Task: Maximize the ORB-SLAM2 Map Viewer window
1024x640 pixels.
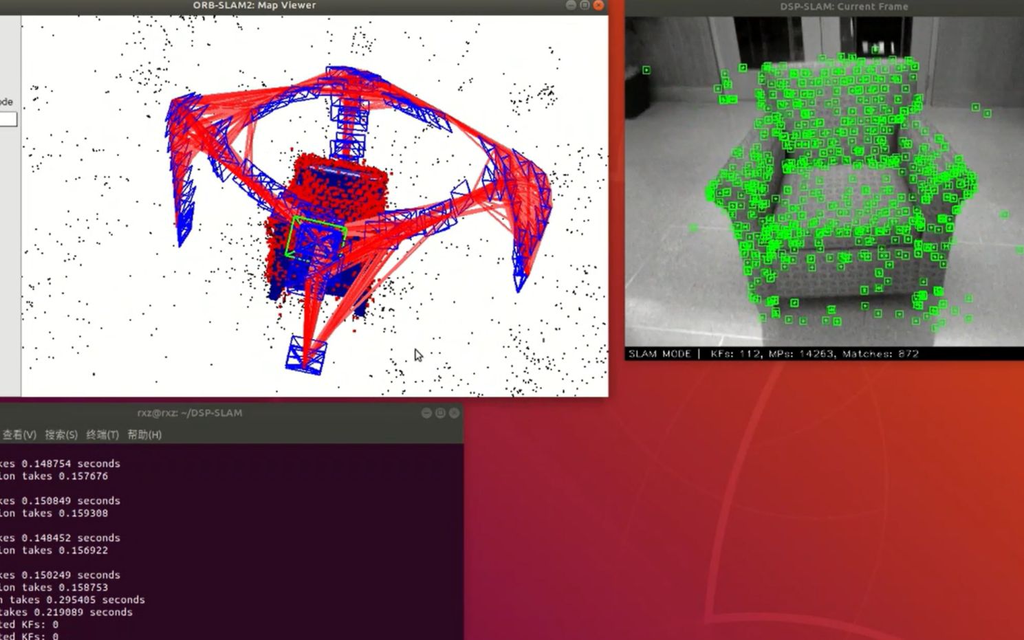Action: point(585,5)
